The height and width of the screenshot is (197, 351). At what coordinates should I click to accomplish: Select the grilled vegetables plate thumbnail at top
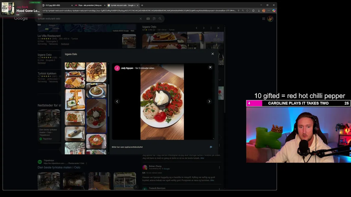click(75, 66)
